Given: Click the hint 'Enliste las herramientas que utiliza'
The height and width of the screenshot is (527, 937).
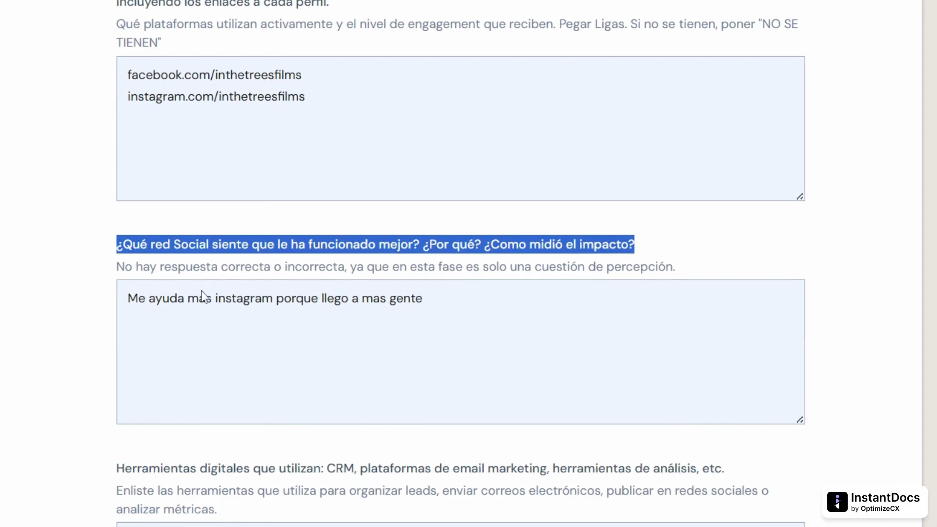Looking at the screenshot, I should tap(442, 500).
